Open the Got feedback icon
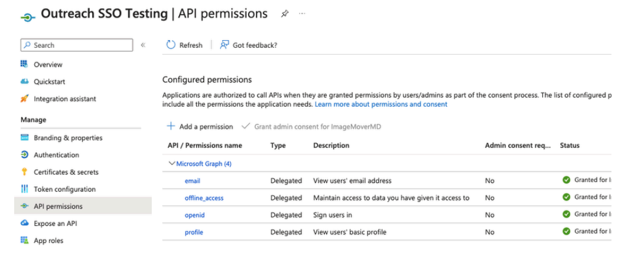The image size is (628, 260). tap(224, 45)
